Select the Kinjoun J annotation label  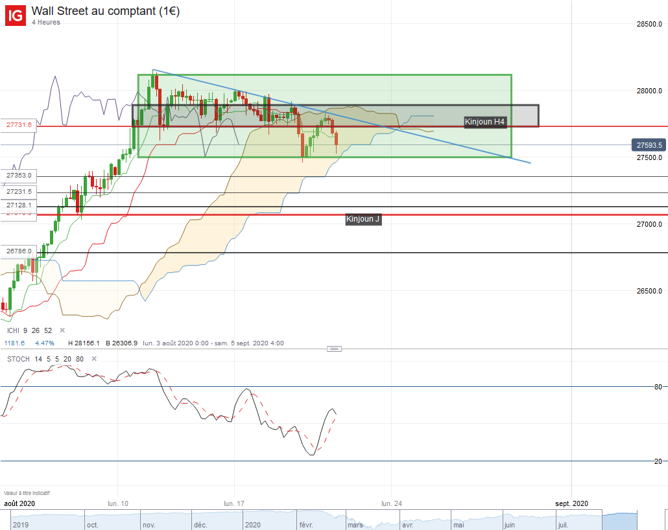[x=363, y=219]
